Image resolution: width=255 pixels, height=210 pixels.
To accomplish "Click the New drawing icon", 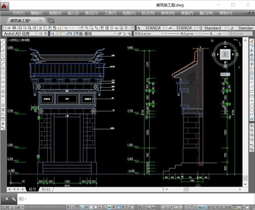I will (x=5, y=28).
